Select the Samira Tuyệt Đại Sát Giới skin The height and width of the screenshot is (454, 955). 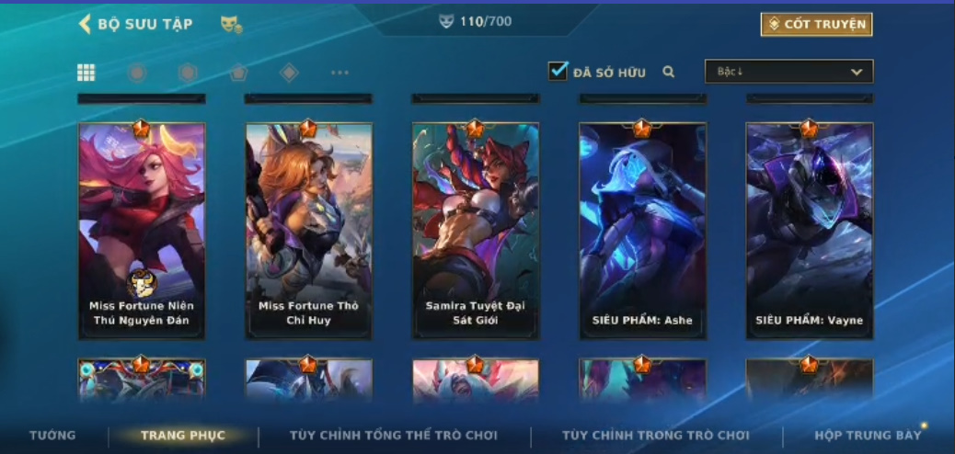point(475,230)
